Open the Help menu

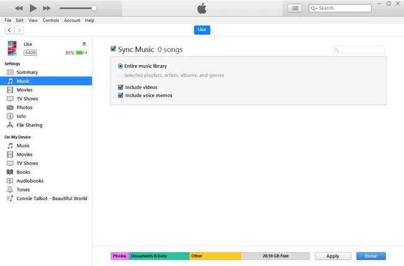tap(90, 20)
